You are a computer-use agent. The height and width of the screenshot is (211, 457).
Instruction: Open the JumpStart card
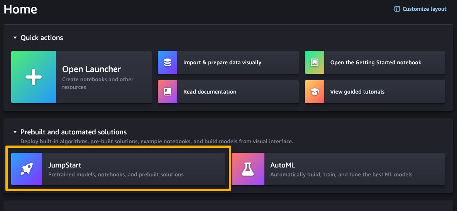pyautogui.click(x=118, y=169)
